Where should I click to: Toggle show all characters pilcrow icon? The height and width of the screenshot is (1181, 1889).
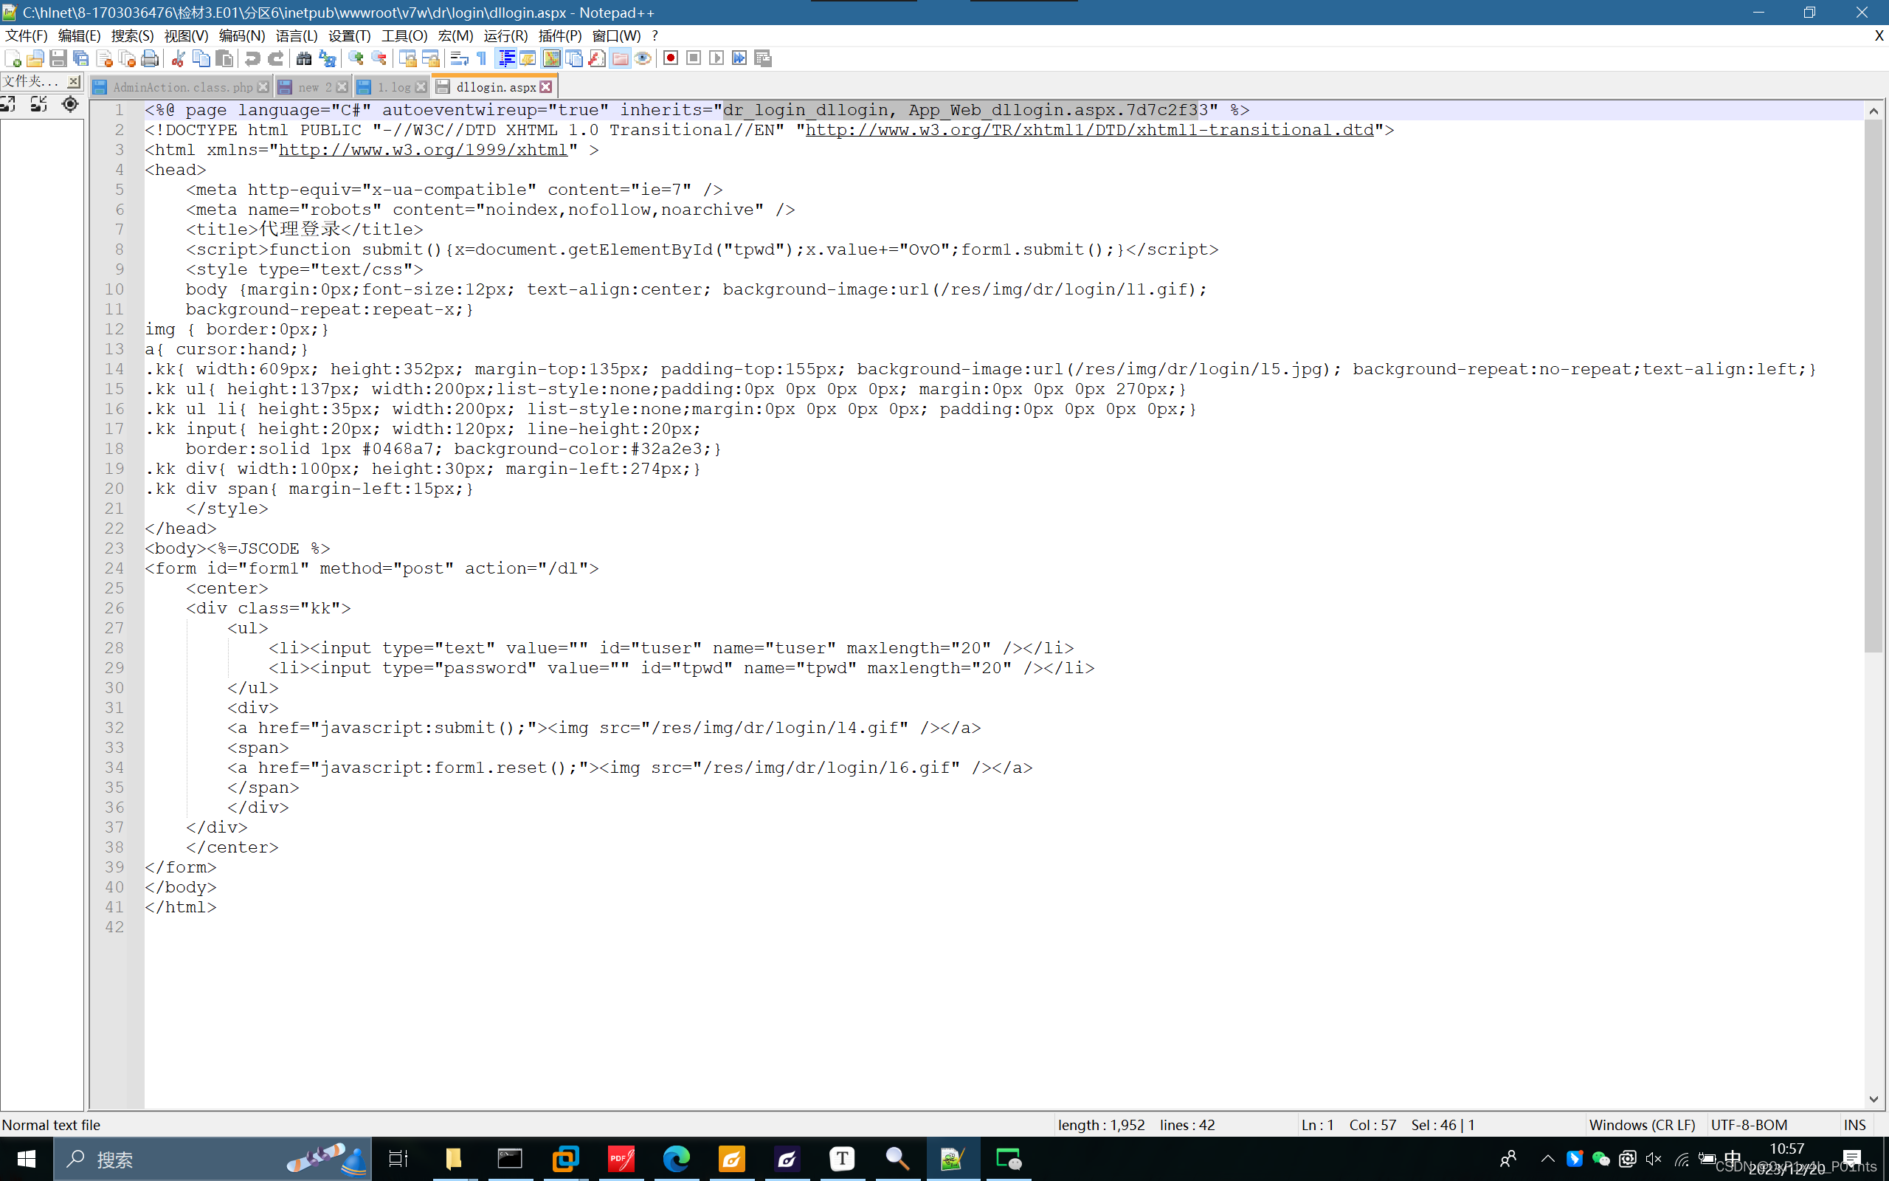(482, 58)
